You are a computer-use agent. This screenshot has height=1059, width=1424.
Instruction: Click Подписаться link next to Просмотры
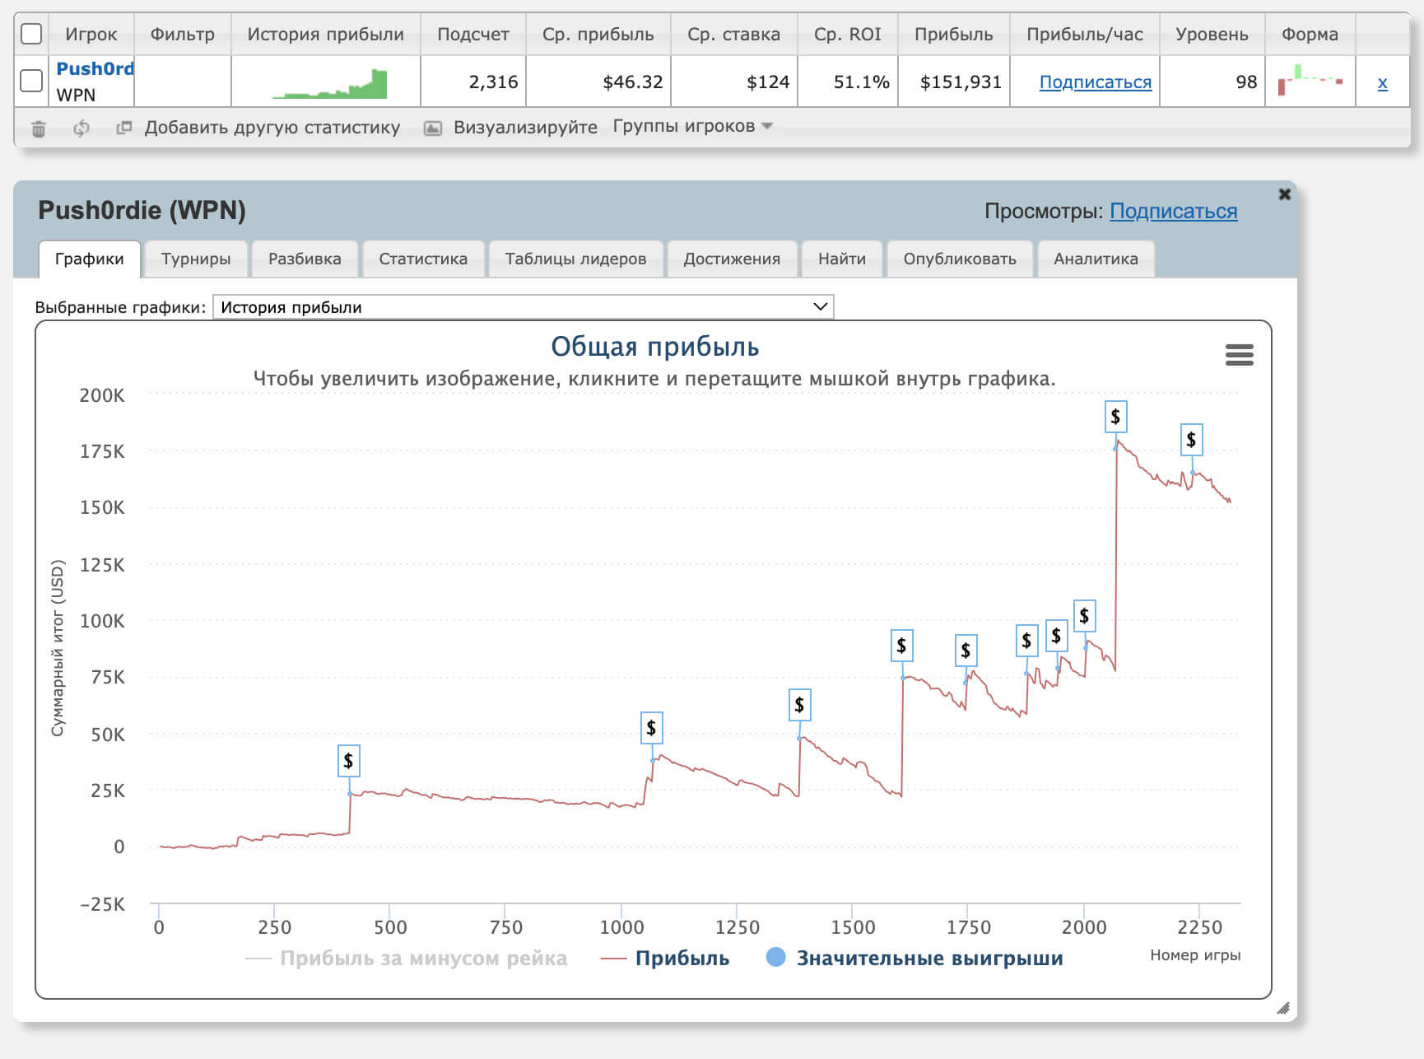[x=1173, y=212]
